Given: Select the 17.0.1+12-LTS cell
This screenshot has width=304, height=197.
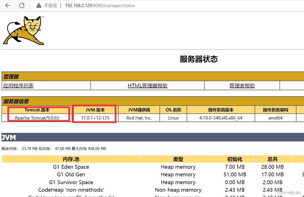Looking at the screenshot, I should (95, 118).
